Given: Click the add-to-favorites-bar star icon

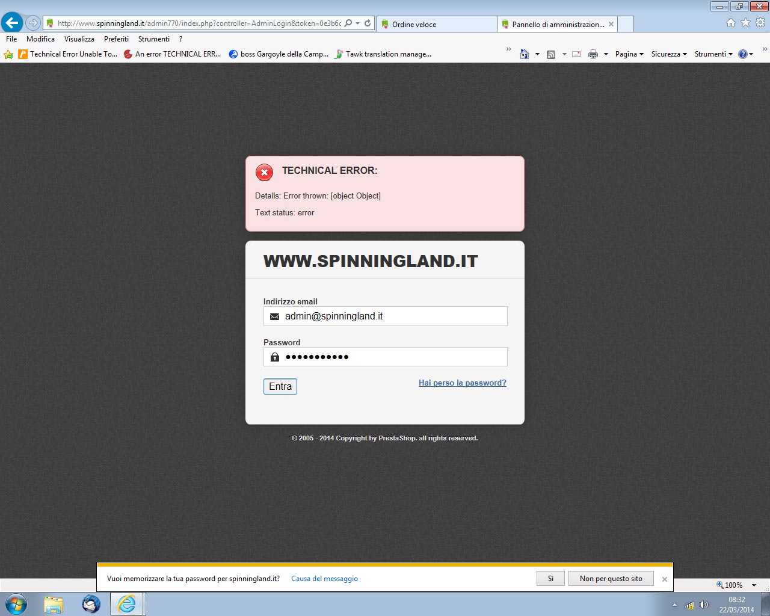Looking at the screenshot, I should [x=8, y=54].
